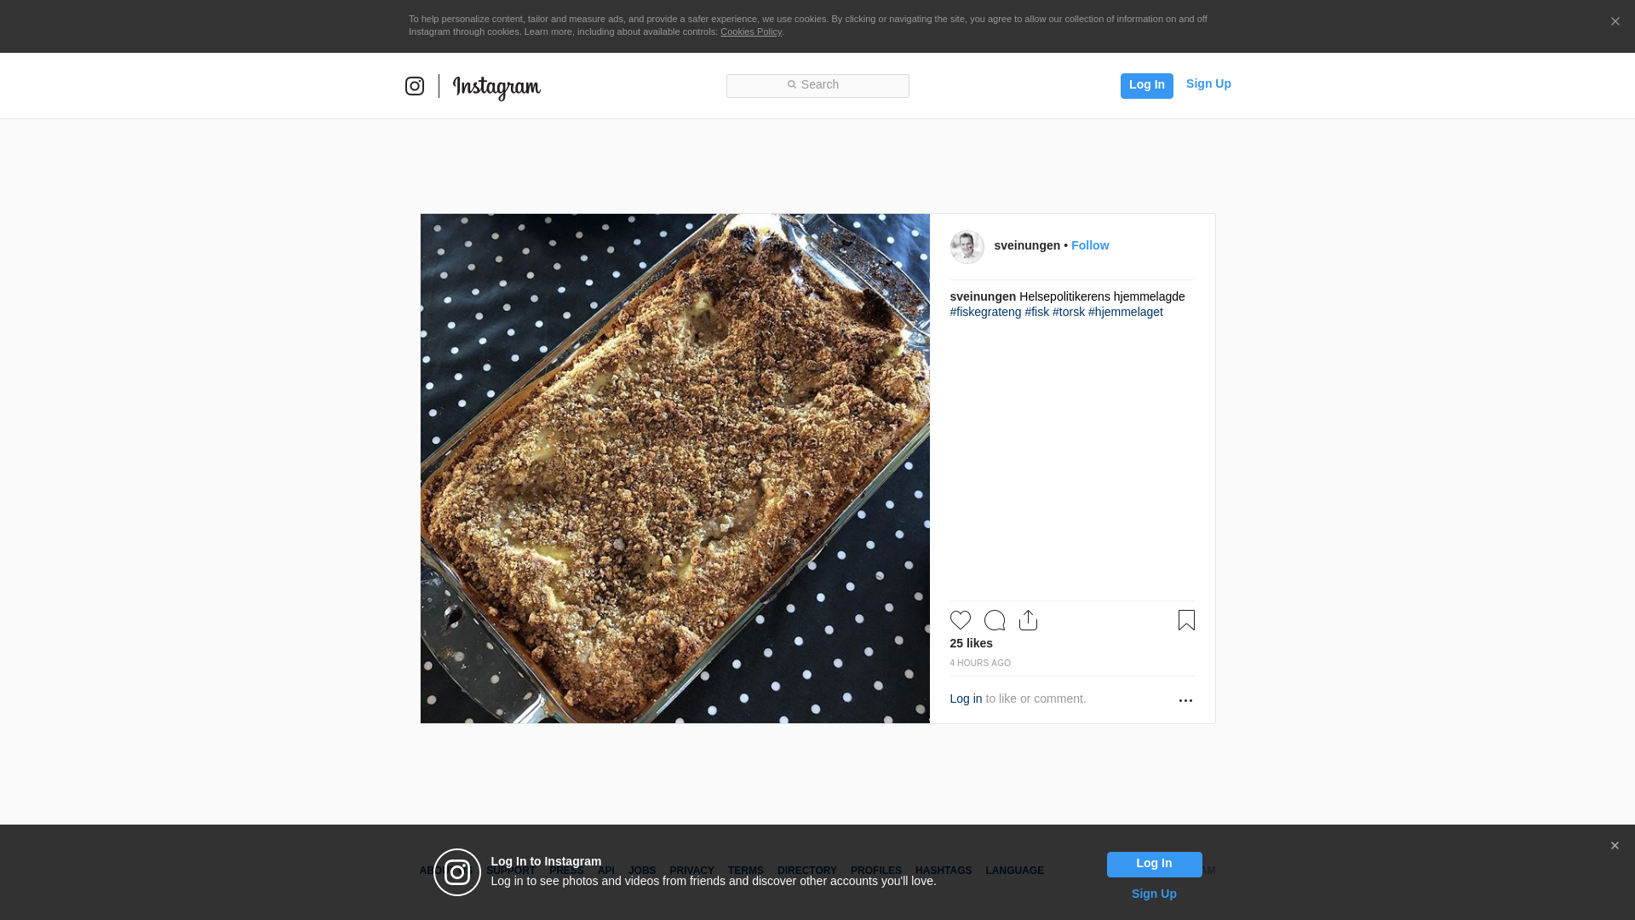The height and width of the screenshot is (920, 1635).
Task: Dismiss the cookie notice banner
Action: point(1615,22)
